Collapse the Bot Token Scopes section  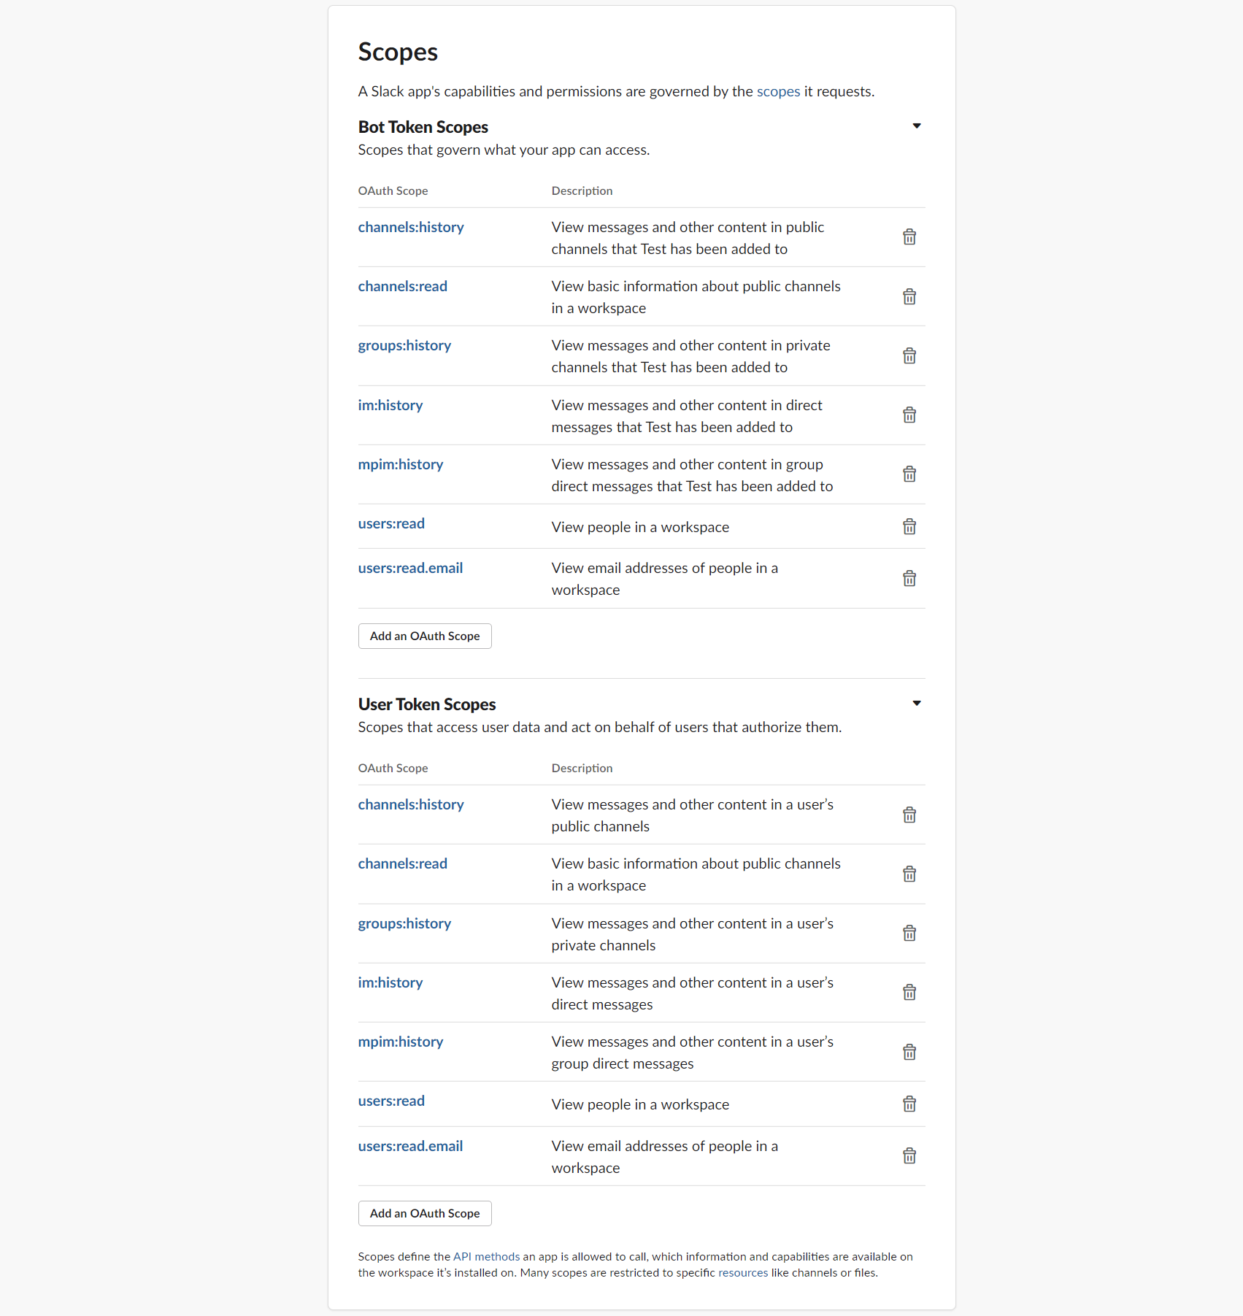click(x=917, y=126)
